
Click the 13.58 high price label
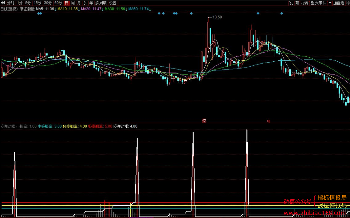[x=217, y=17]
